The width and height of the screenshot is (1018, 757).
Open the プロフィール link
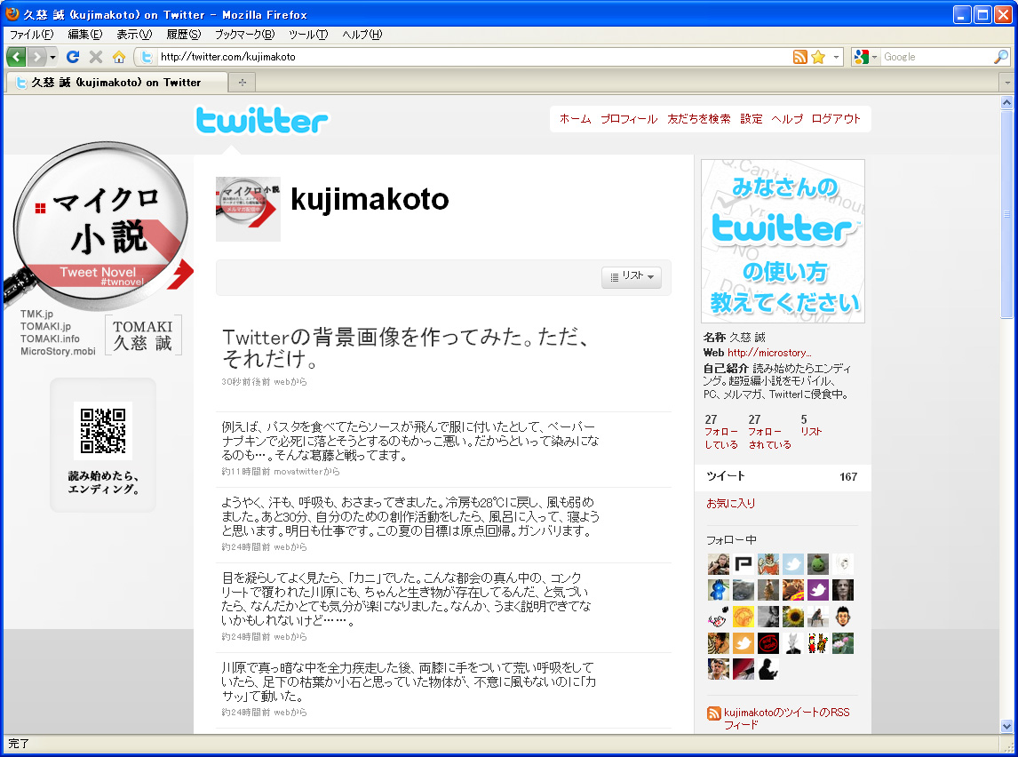(628, 119)
